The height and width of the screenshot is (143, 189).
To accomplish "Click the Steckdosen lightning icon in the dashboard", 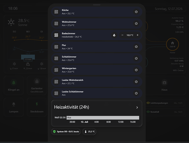I will pos(37,104).
